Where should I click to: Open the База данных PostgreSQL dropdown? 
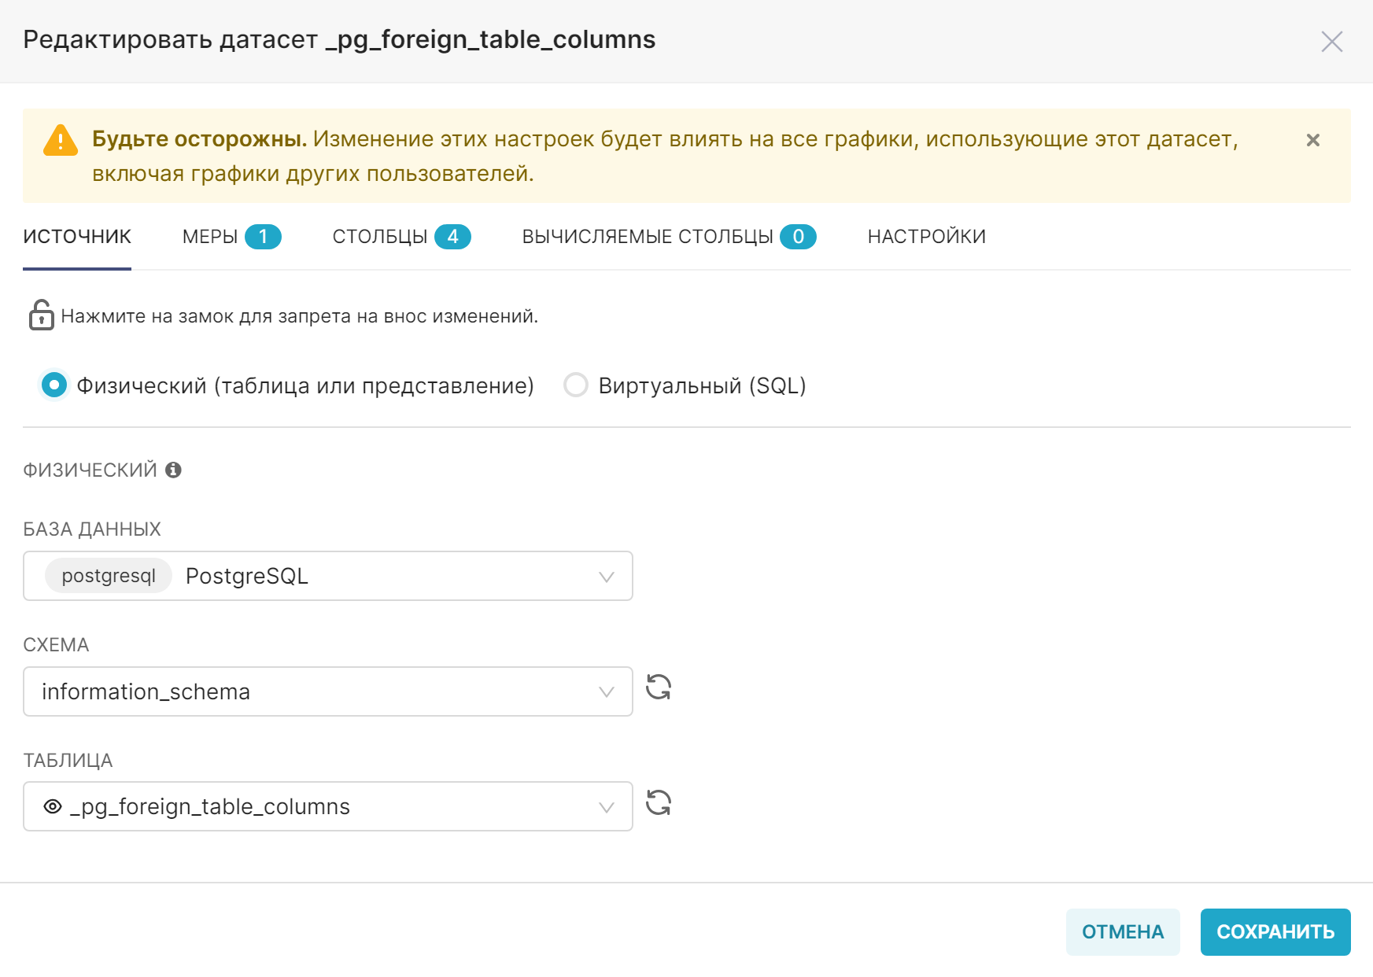(x=328, y=576)
